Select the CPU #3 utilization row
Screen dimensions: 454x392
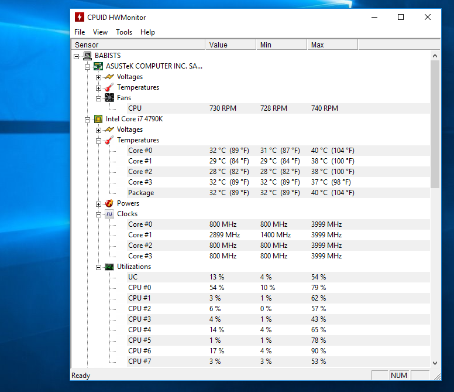point(278,319)
